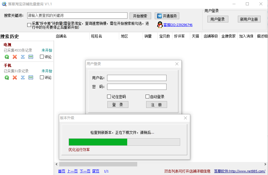Click the 双击列表可打开店铺详细信息 hint text
268x175 pixels.
pyautogui.click(x=187, y=171)
